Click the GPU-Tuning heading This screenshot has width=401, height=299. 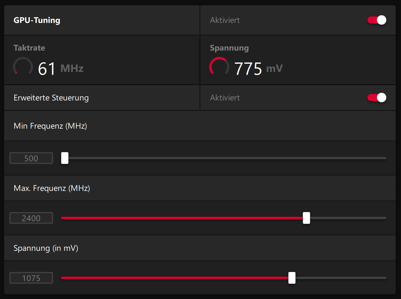37,20
